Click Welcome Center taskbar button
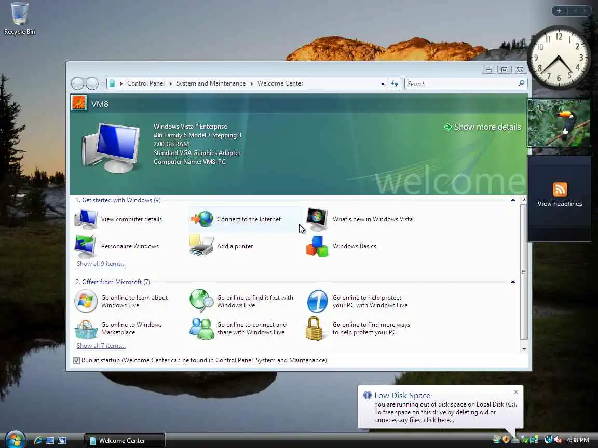 [x=125, y=440]
